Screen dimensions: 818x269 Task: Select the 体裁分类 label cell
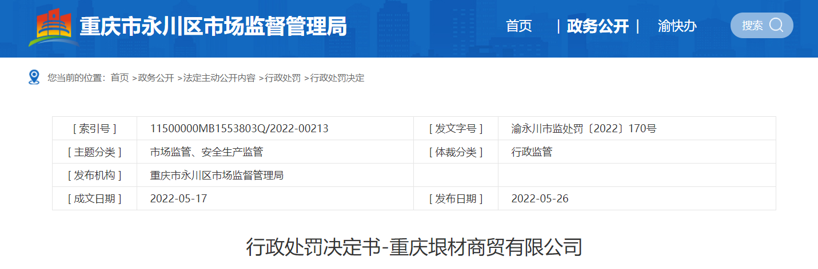(x=456, y=152)
